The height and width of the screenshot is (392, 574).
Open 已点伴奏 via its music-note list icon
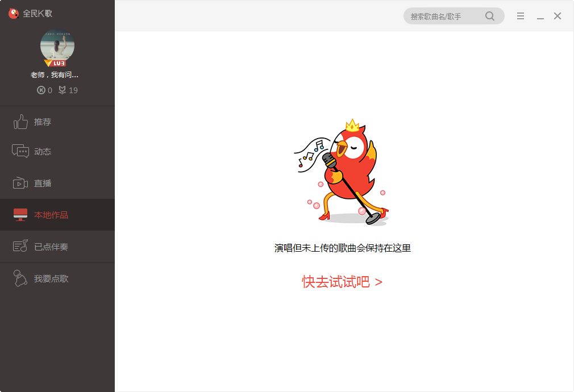point(20,247)
